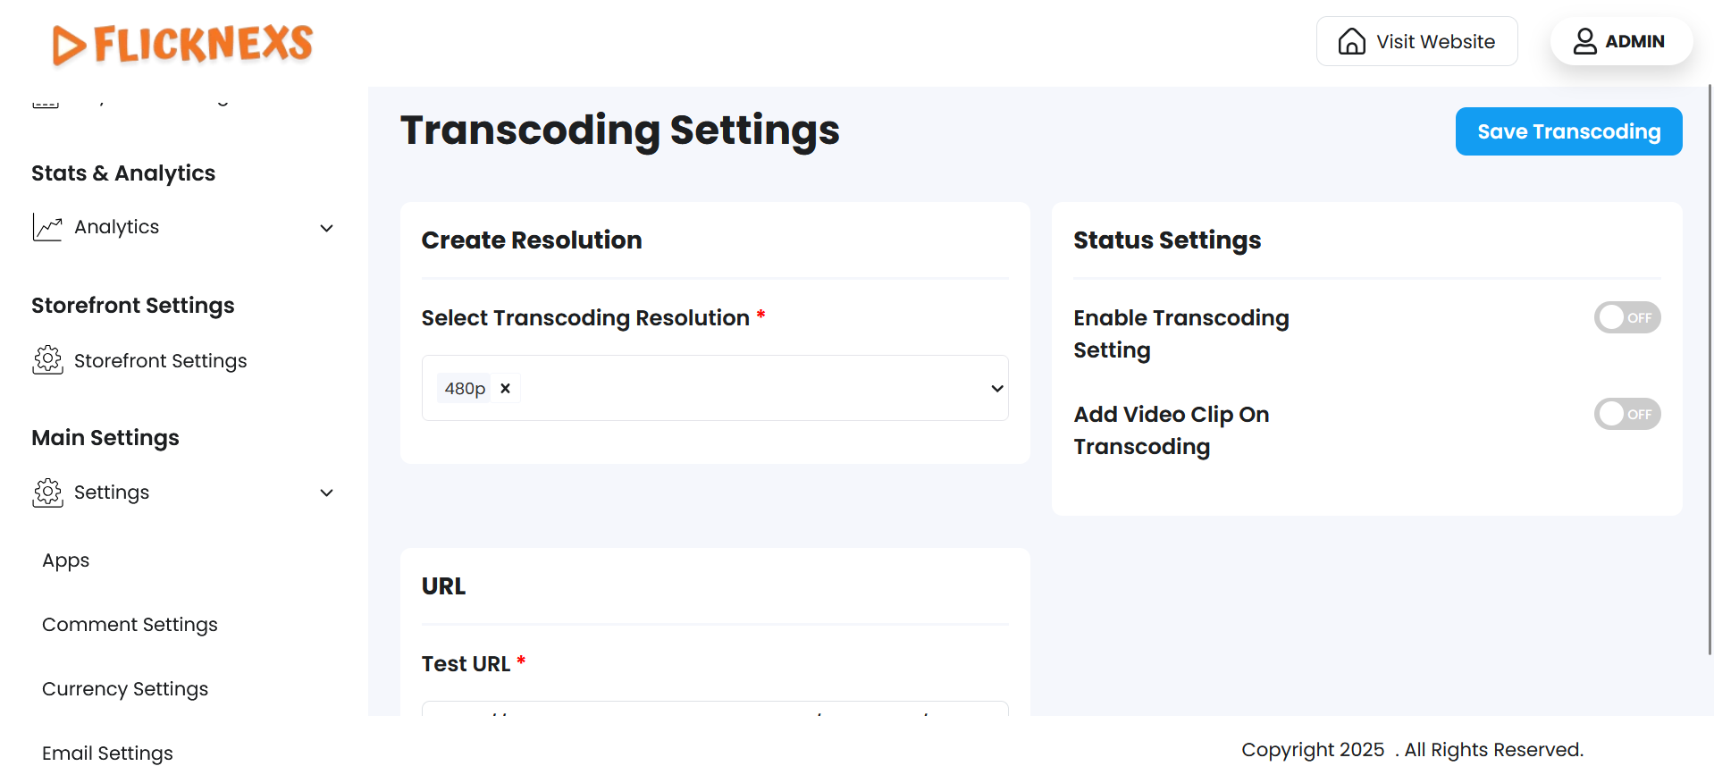This screenshot has width=1714, height=783.
Task: Click the Save Transcoding button
Action: pyautogui.click(x=1567, y=131)
